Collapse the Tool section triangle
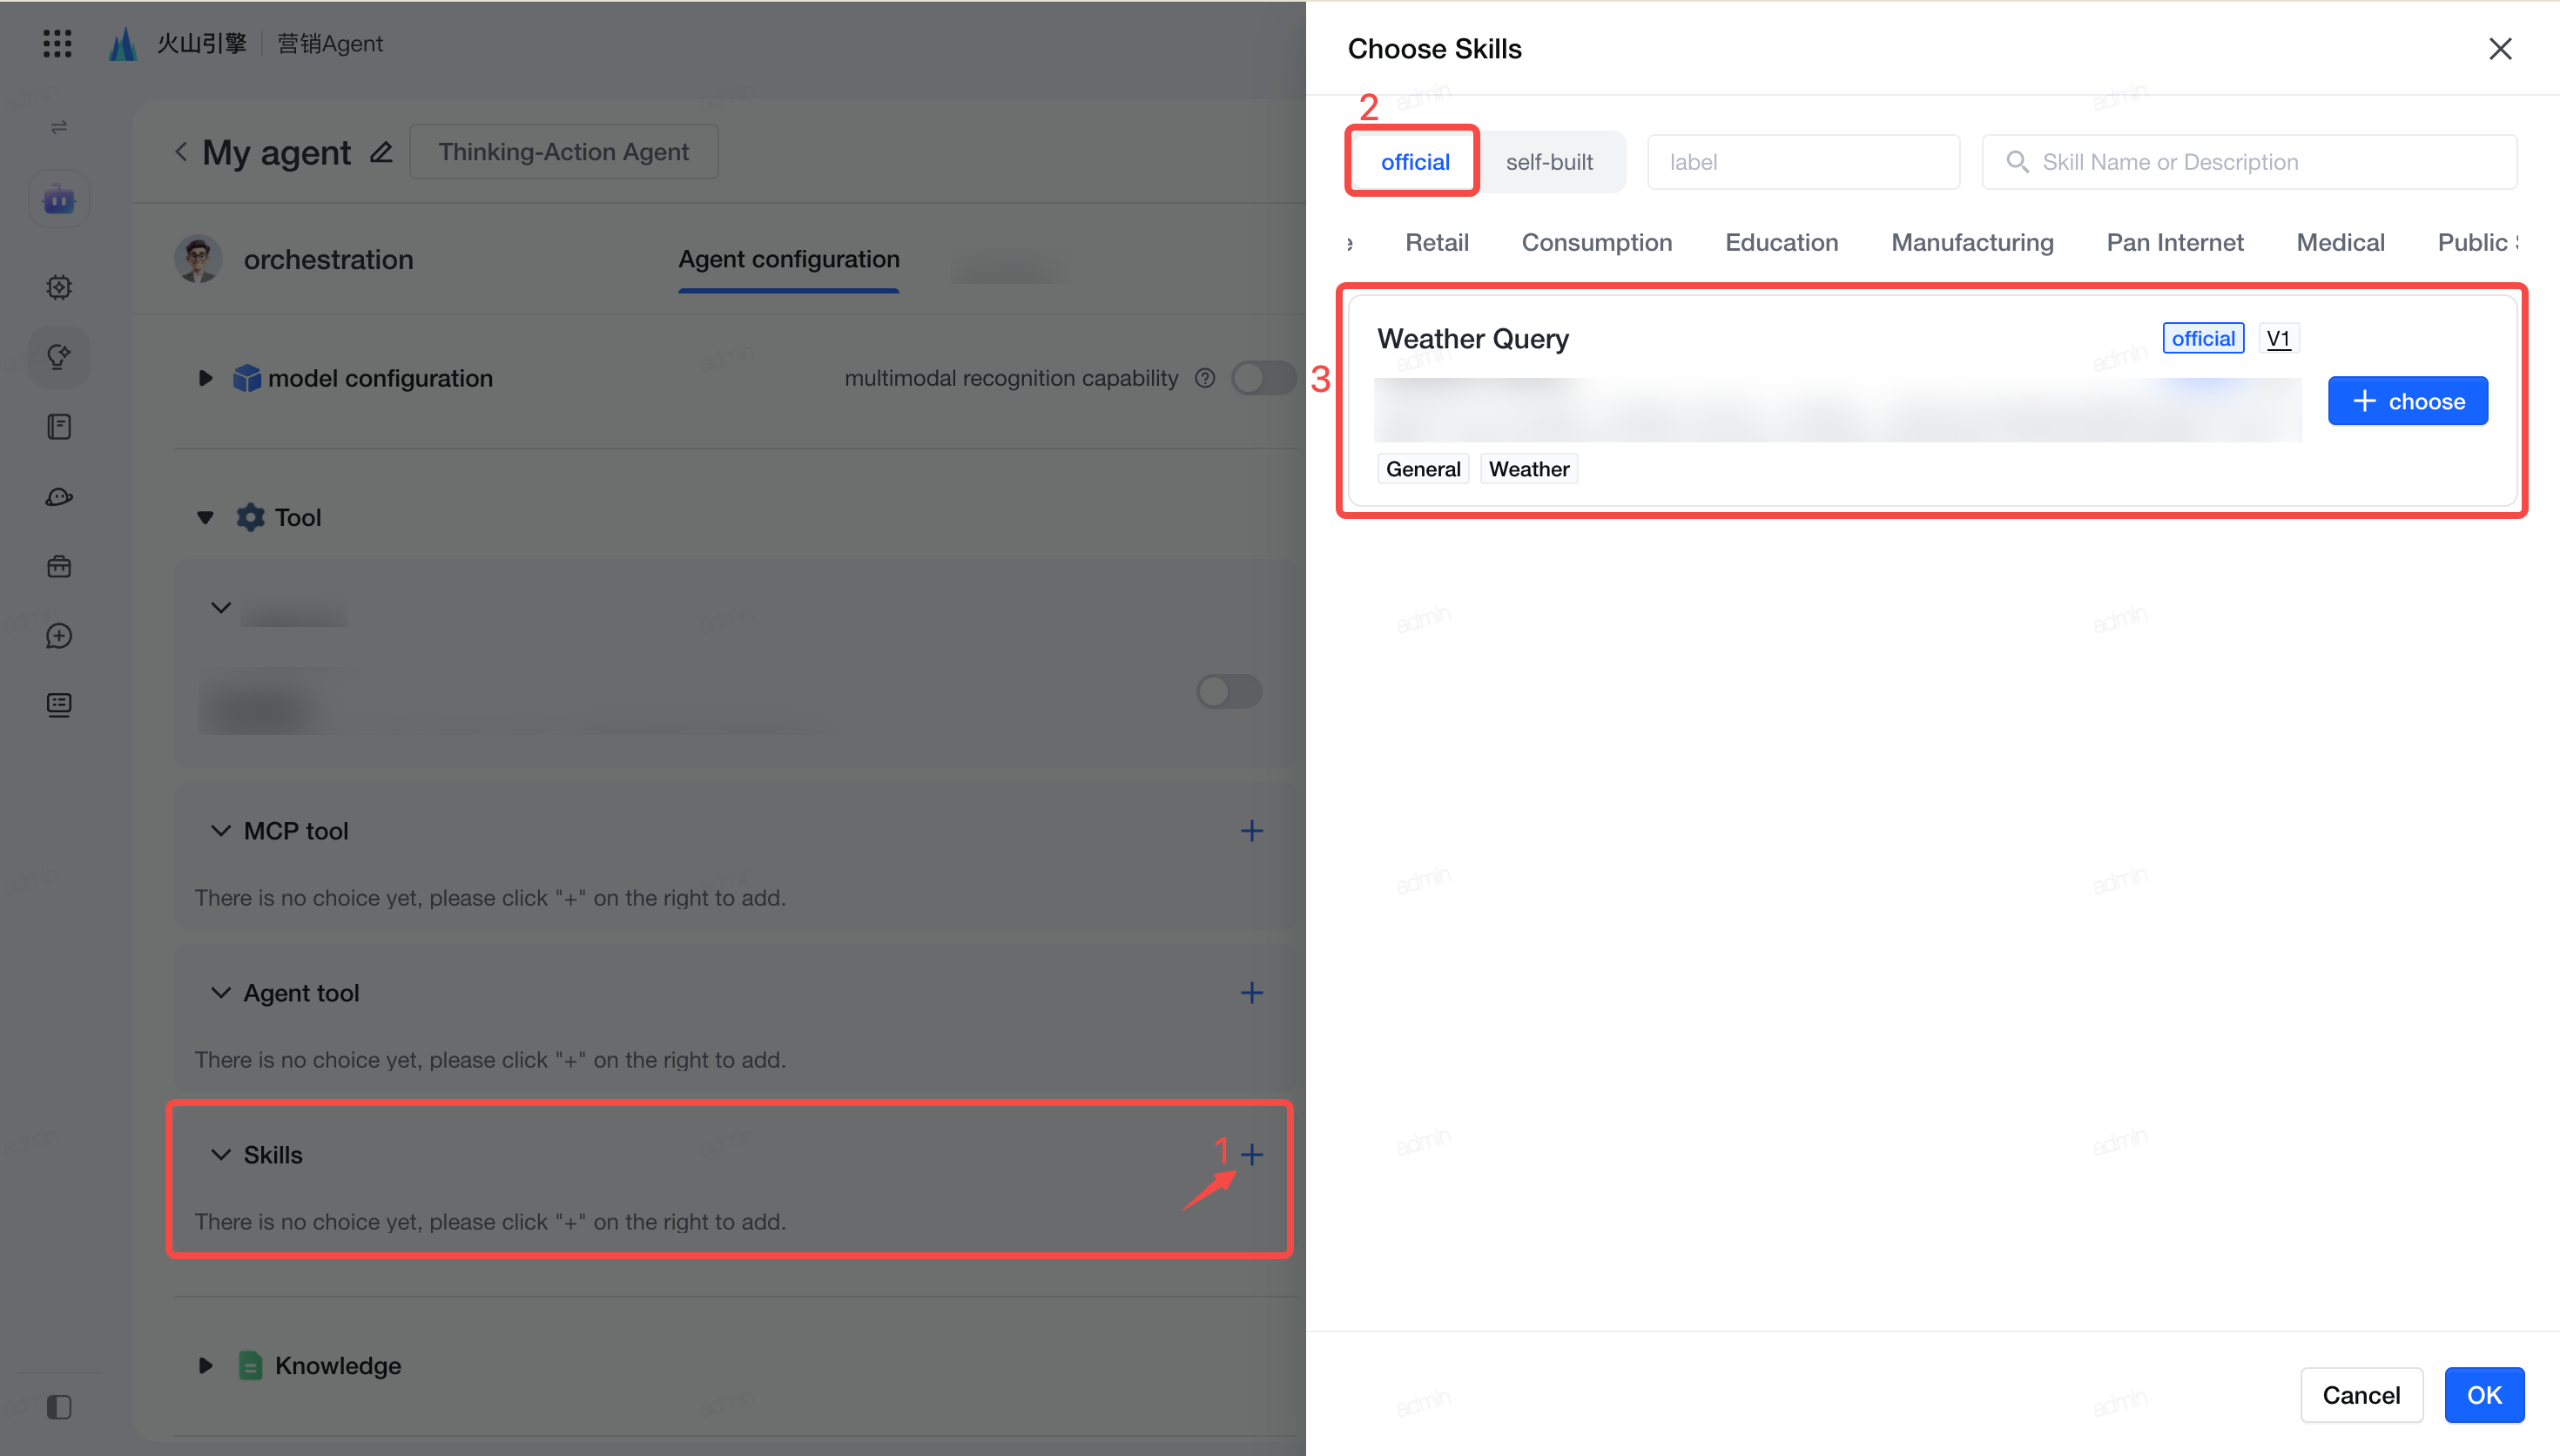Viewport: 2560px width, 1456px height. pyautogui.click(x=205, y=518)
